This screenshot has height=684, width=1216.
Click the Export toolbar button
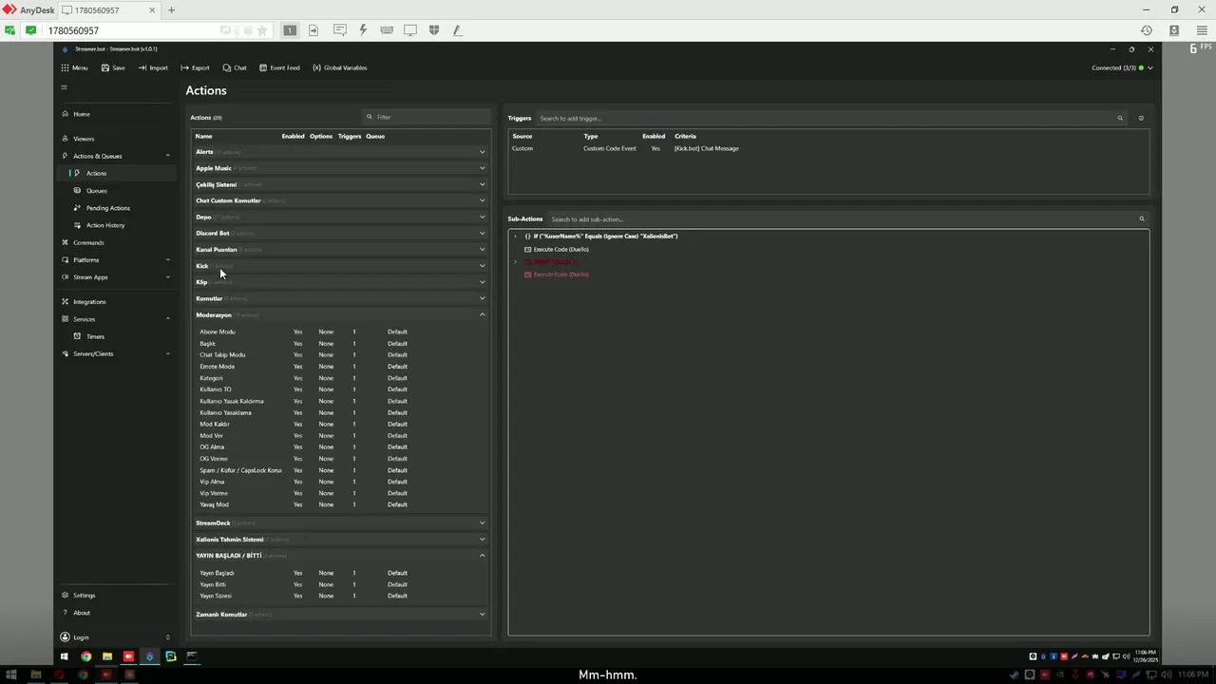(195, 67)
